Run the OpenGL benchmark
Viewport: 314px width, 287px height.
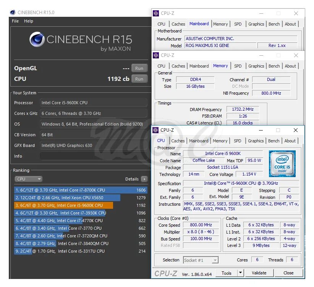139,68
